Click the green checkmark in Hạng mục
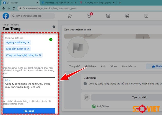Screen dimensions: 162x115 (x=51, y=40)
